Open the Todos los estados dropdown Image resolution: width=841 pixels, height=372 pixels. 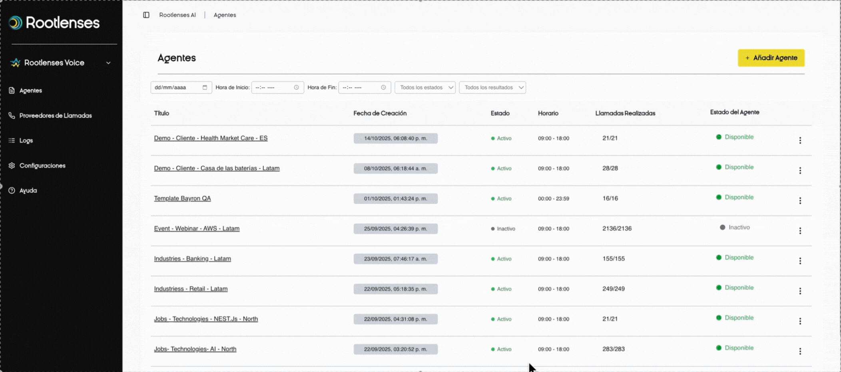[x=425, y=87]
